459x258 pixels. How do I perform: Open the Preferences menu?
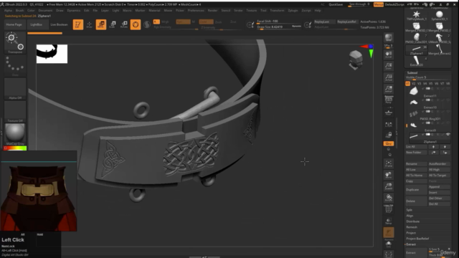(196, 11)
